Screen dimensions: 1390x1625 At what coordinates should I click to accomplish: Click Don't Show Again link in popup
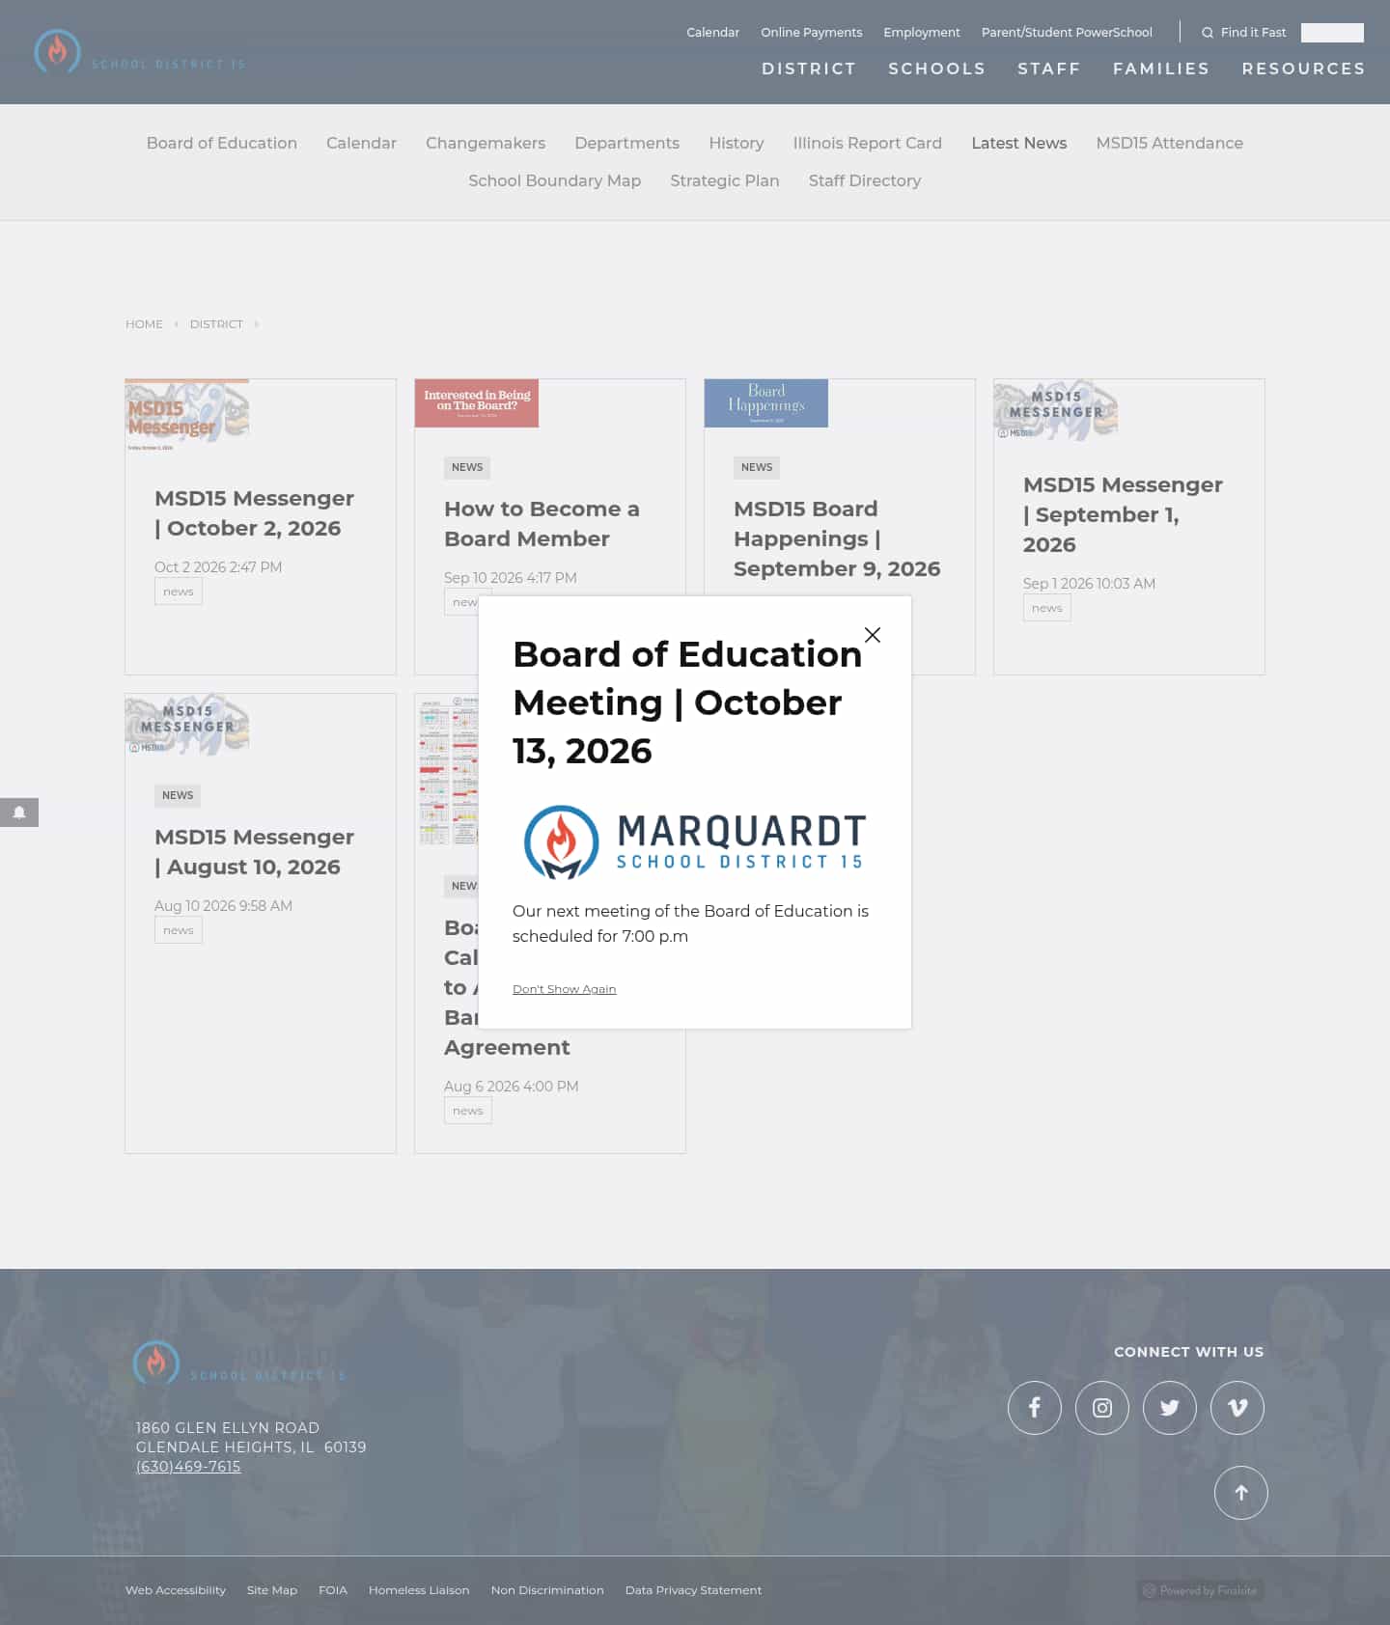[564, 989]
